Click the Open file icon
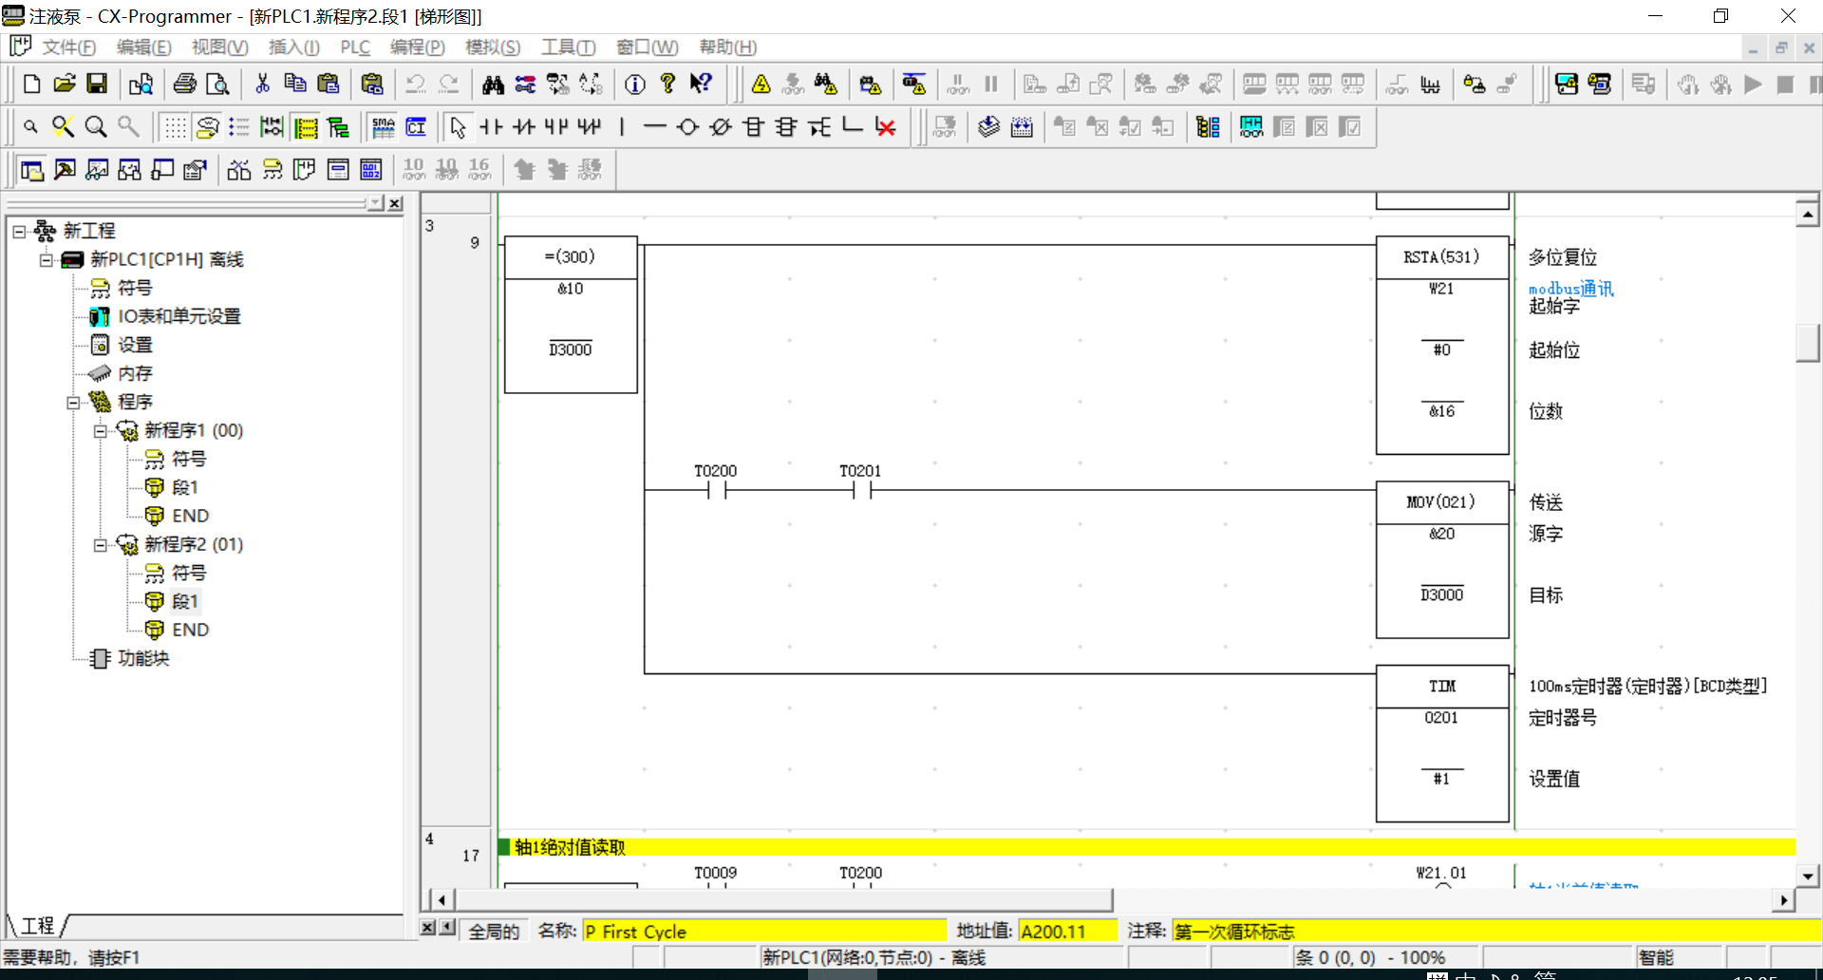The width and height of the screenshot is (1823, 980). pos(65,85)
